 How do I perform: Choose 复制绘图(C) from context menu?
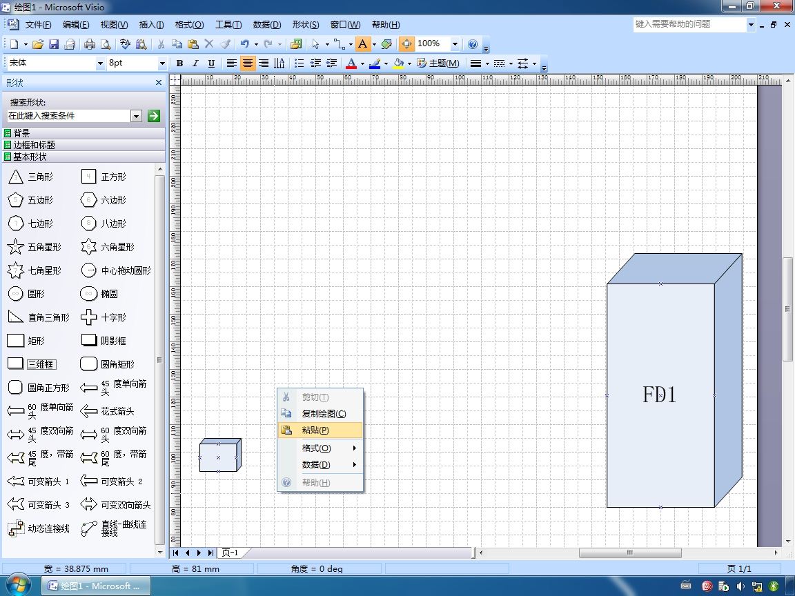(x=320, y=414)
